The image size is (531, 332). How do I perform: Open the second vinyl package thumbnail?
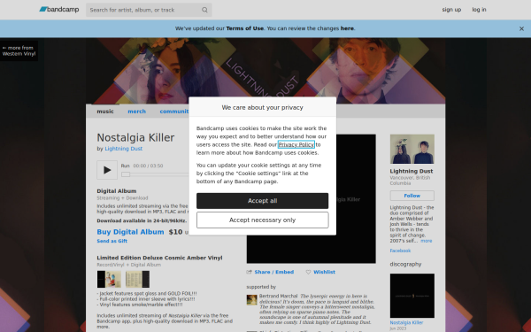tap(137, 280)
